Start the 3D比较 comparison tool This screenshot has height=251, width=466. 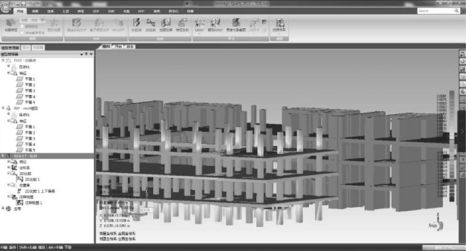pyautogui.click(x=137, y=25)
